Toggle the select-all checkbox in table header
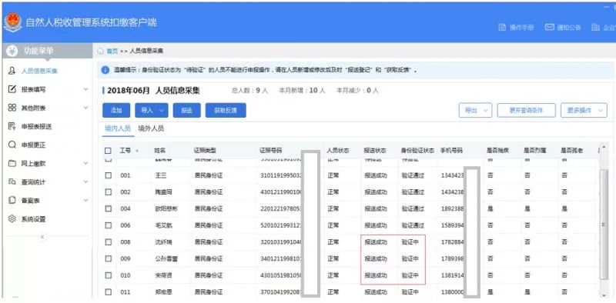 tap(108, 151)
